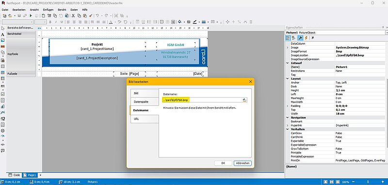Collapse the Entwurf property category
Viewport: 388px width, 185px height.
click(287, 63)
